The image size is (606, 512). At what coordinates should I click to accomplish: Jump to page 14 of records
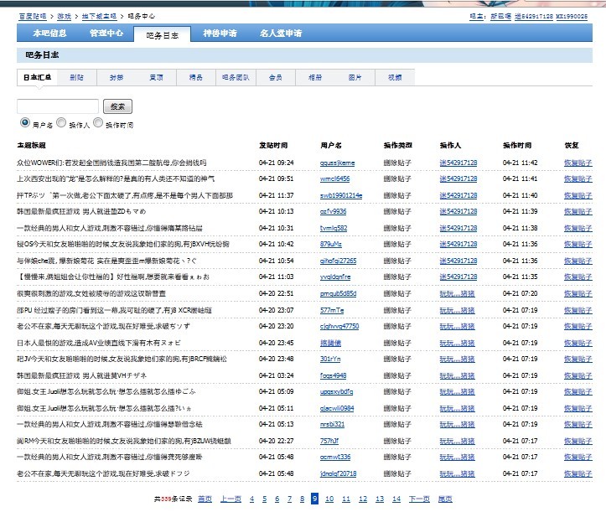pos(396,499)
